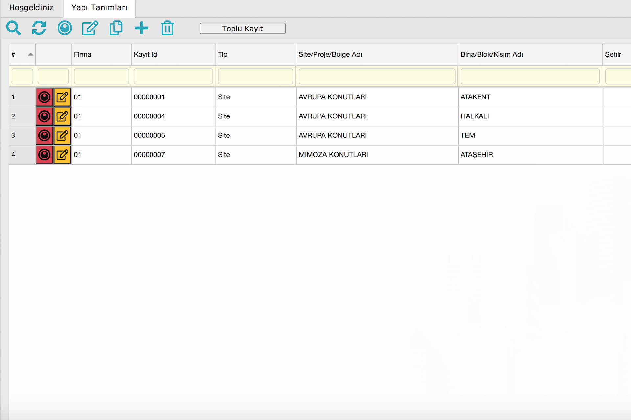Click the search magnifier toolbar icon
The width and height of the screenshot is (631, 420).
[13, 28]
